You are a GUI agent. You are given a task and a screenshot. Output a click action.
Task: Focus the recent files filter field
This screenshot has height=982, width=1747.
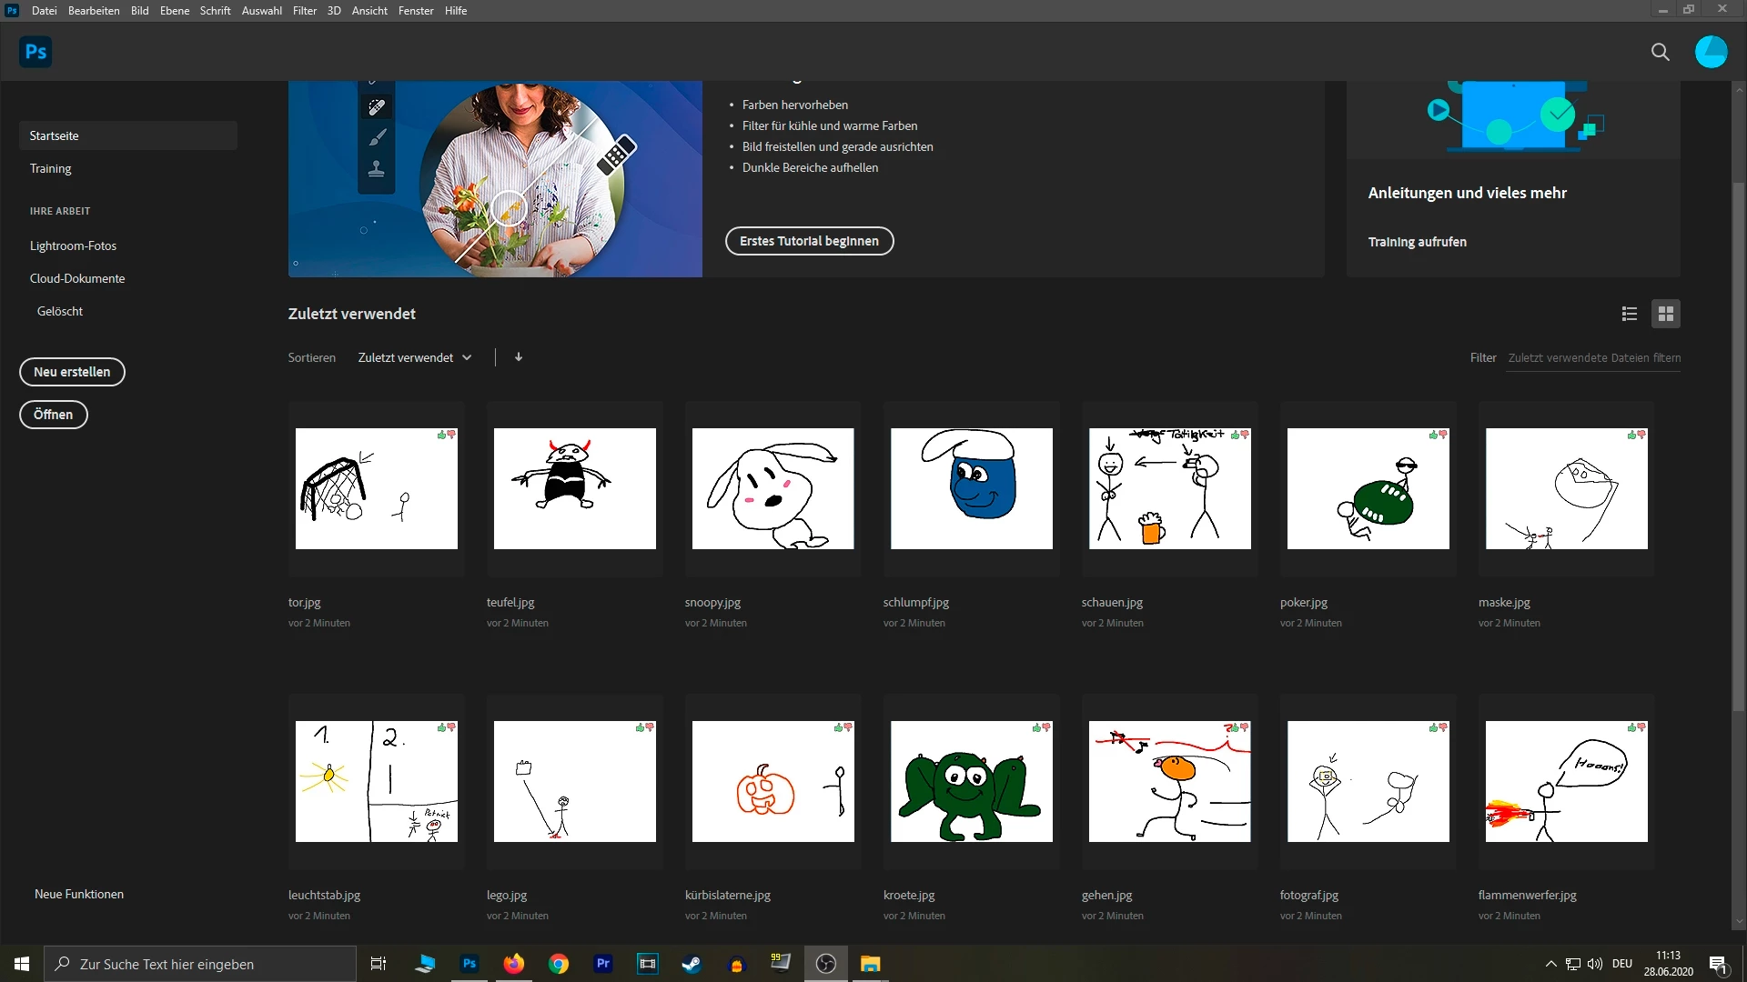(1593, 358)
